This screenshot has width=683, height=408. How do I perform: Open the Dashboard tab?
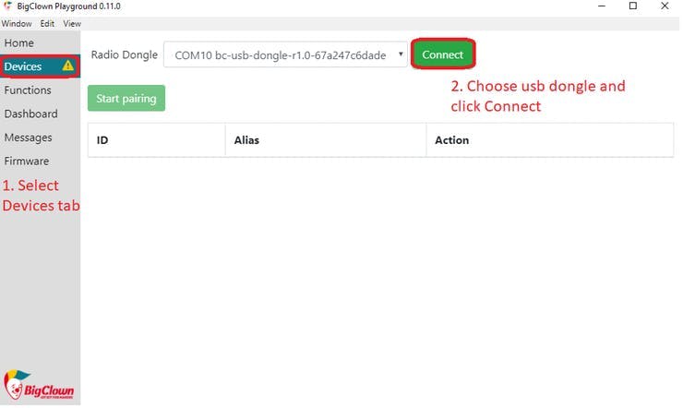click(30, 114)
